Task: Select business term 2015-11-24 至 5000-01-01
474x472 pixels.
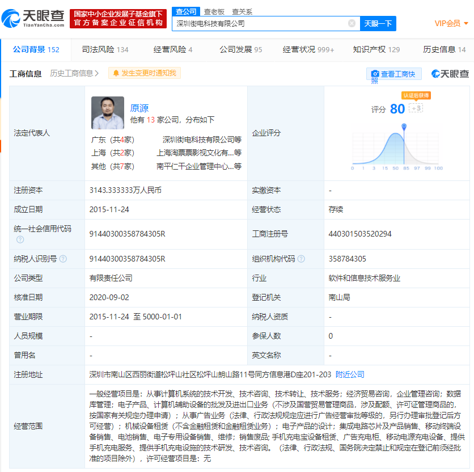Action: click(x=136, y=317)
